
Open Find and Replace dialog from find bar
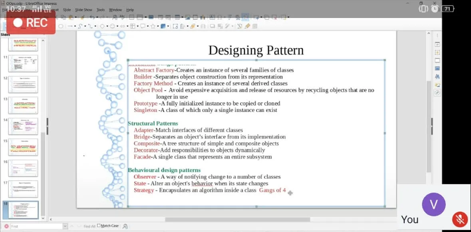[x=125, y=226]
